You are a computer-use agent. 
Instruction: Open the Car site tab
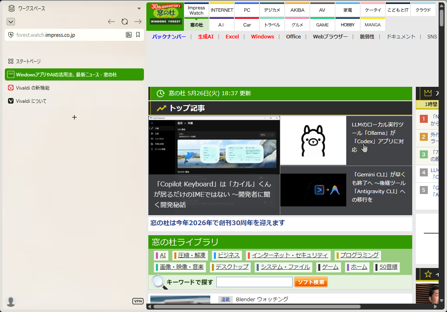(x=247, y=24)
